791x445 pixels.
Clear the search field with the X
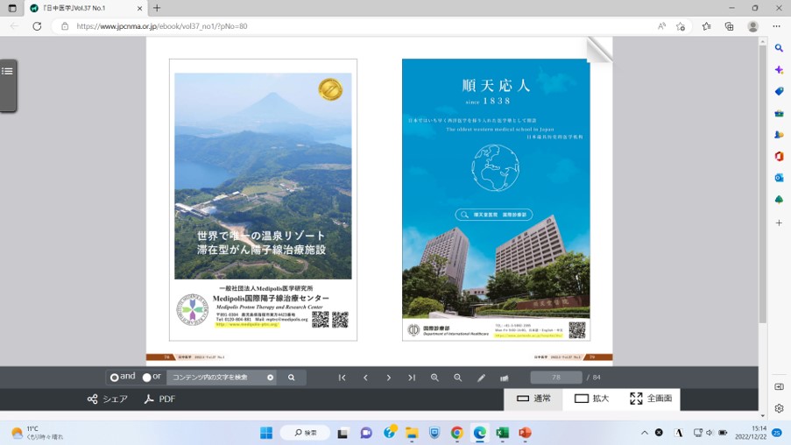coord(271,378)
